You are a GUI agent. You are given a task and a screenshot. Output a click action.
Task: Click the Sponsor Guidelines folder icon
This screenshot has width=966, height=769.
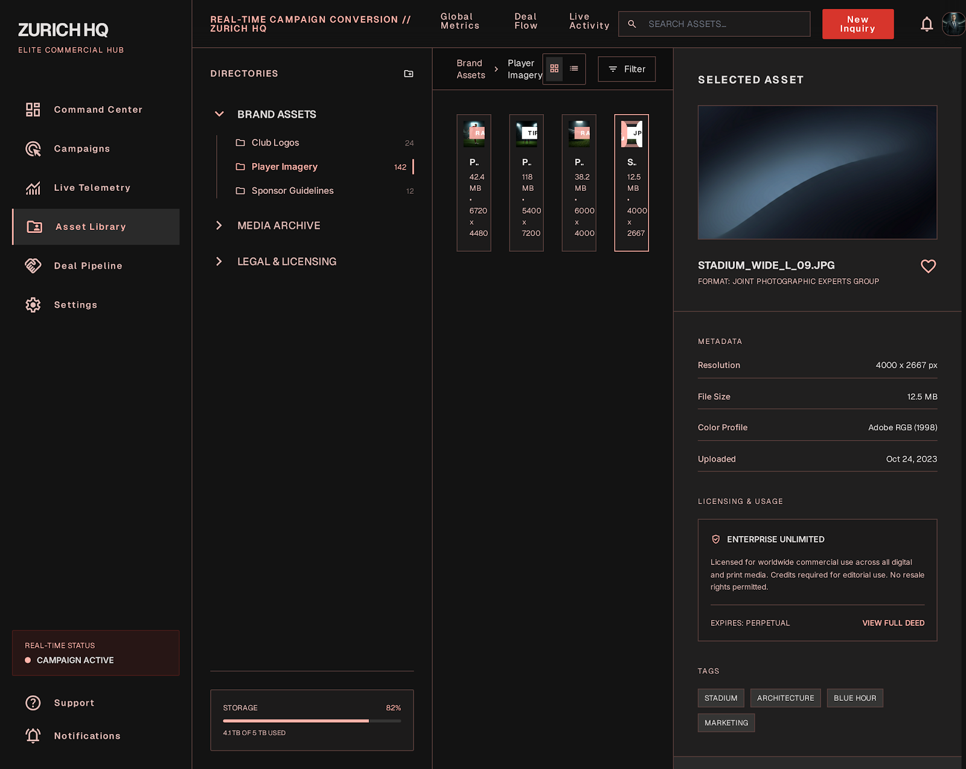click(240, 191)
